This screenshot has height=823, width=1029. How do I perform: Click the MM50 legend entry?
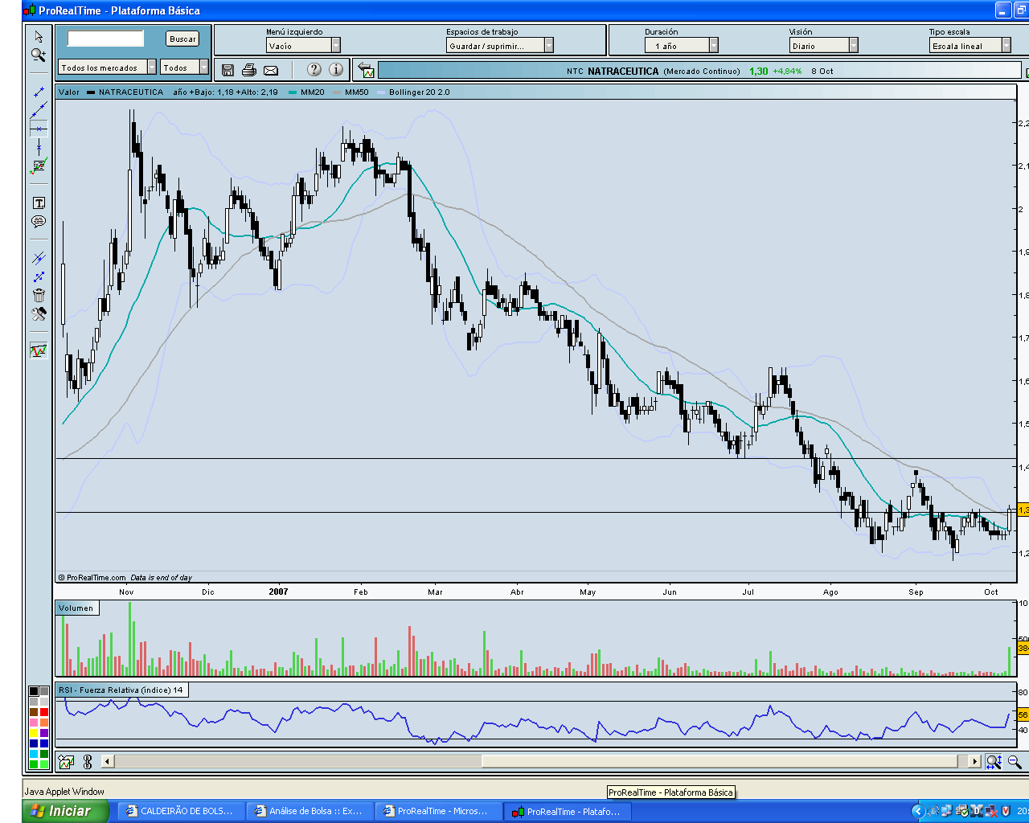[x=351, y=92]
